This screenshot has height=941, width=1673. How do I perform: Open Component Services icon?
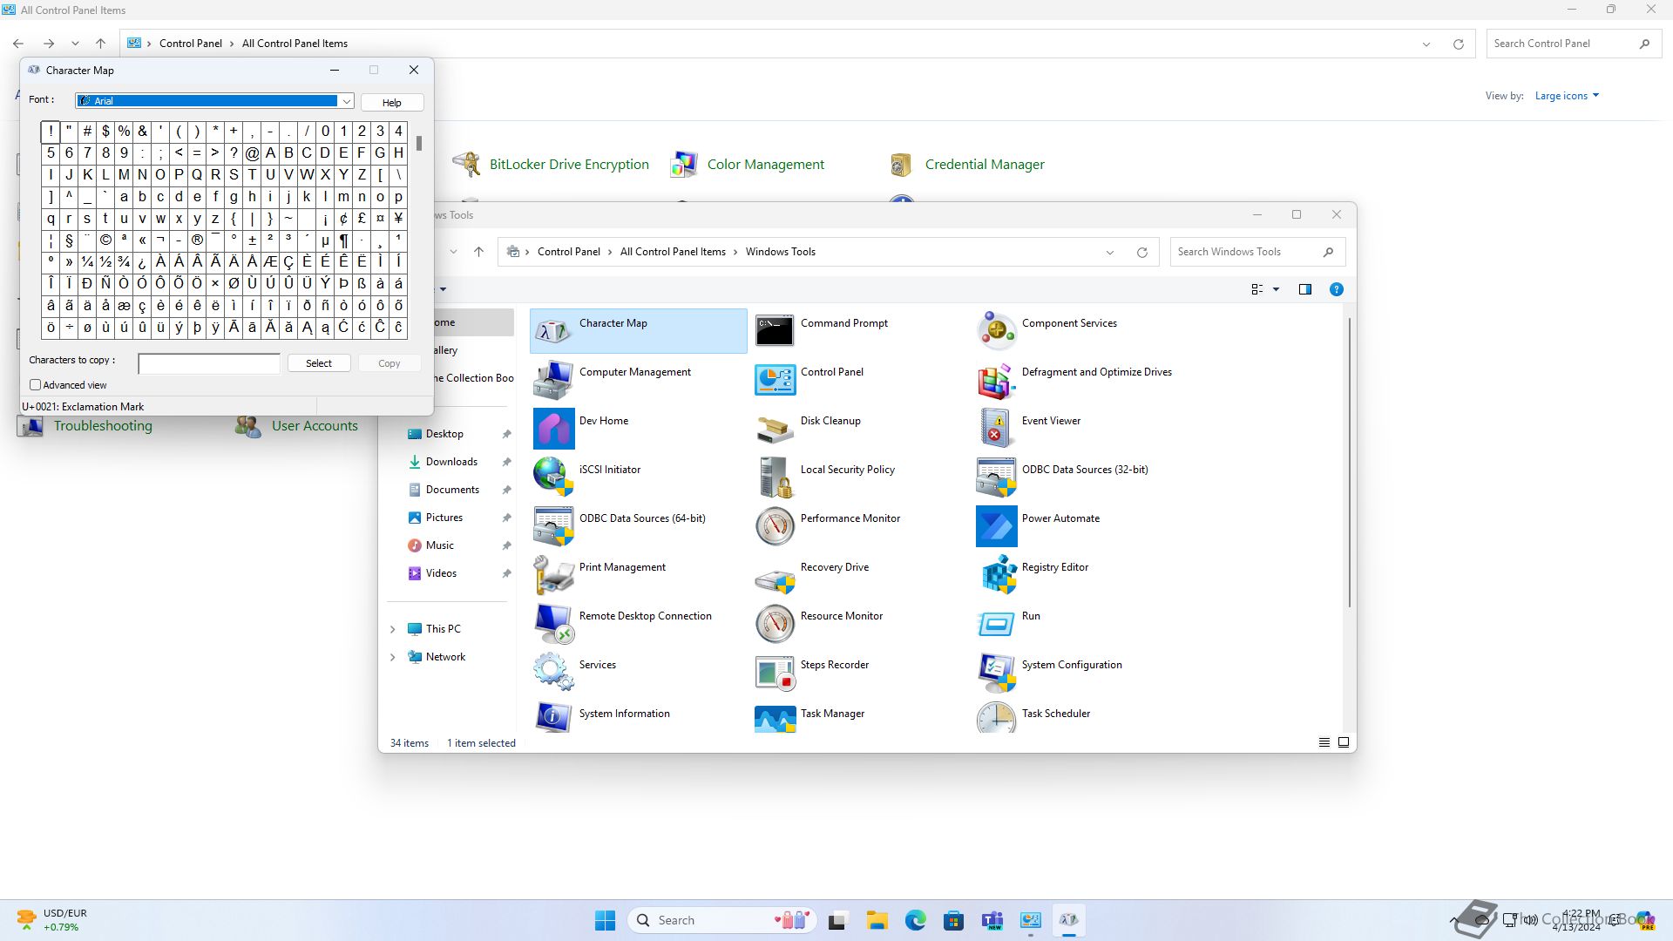996,330
